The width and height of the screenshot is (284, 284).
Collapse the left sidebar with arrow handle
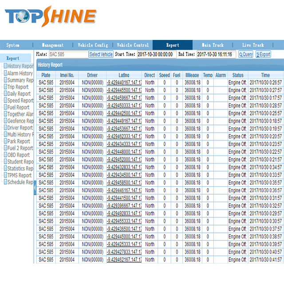click(x=35, y=188)
